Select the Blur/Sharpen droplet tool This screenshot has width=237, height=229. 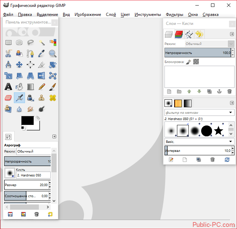19,109
